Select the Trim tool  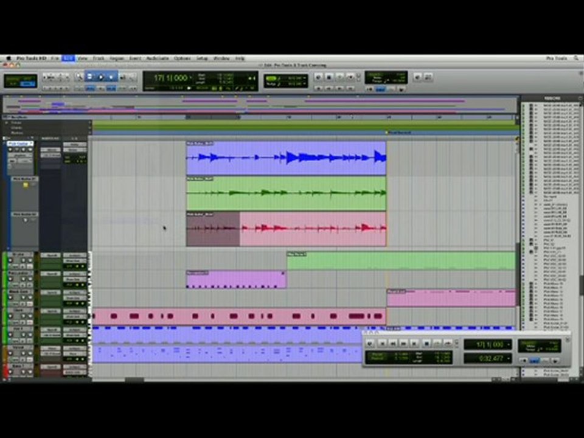(x=90, y=77)
